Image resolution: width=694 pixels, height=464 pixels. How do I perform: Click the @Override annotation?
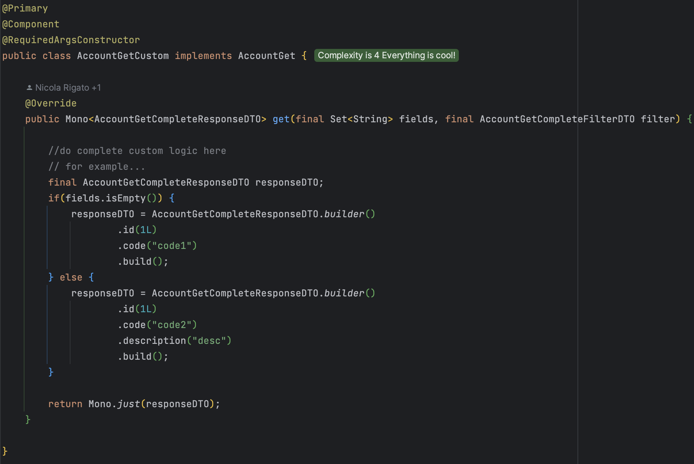(x=51, y=103)
